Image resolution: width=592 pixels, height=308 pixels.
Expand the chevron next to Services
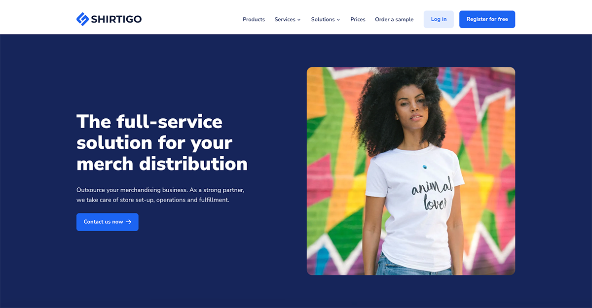point(299,20)
